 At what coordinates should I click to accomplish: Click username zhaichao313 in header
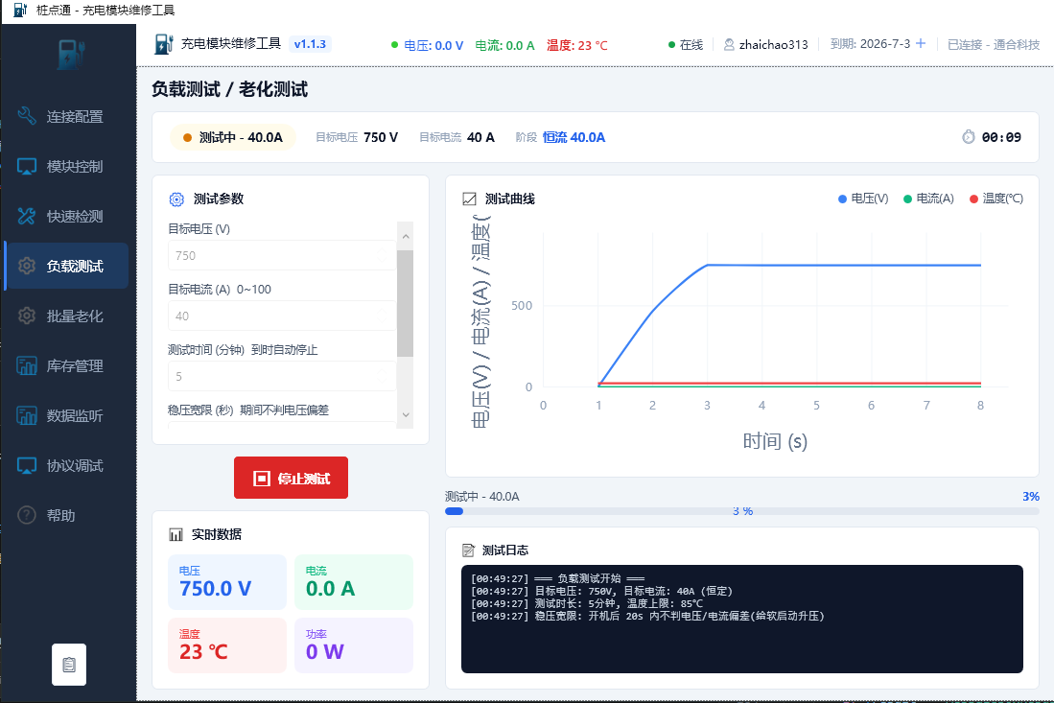(x=774, y=44)
